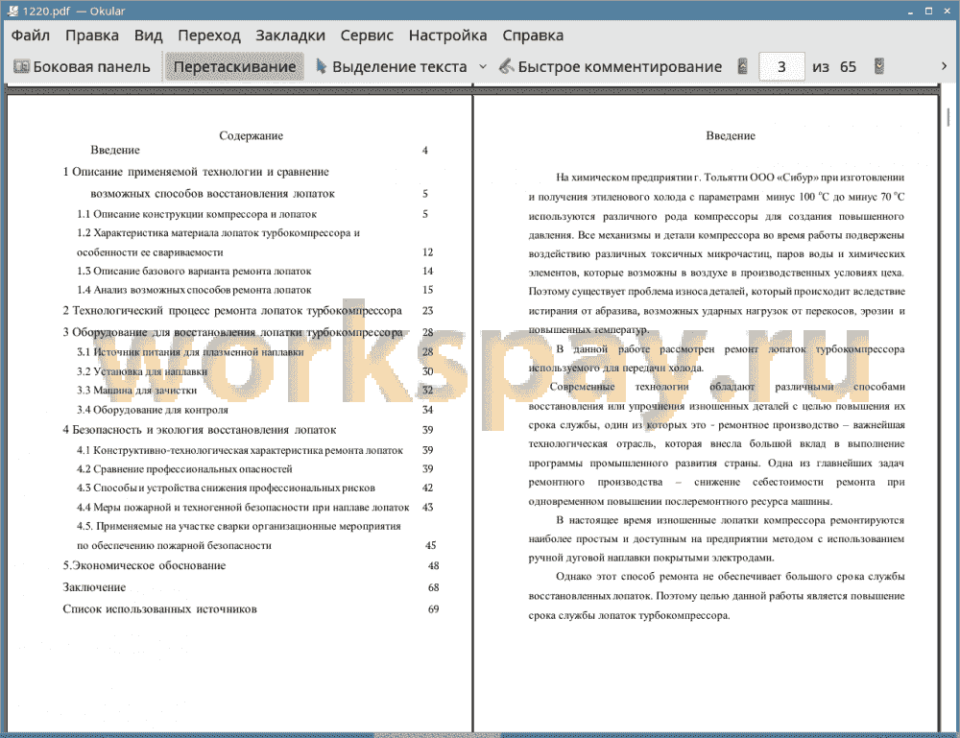
Task: Click "2 Технологический процесс ремонта лопаток турбокомпрессора"
Action: click(232, 311)
